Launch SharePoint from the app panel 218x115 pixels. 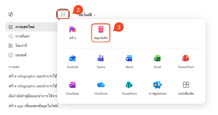(x=129, y=88)
